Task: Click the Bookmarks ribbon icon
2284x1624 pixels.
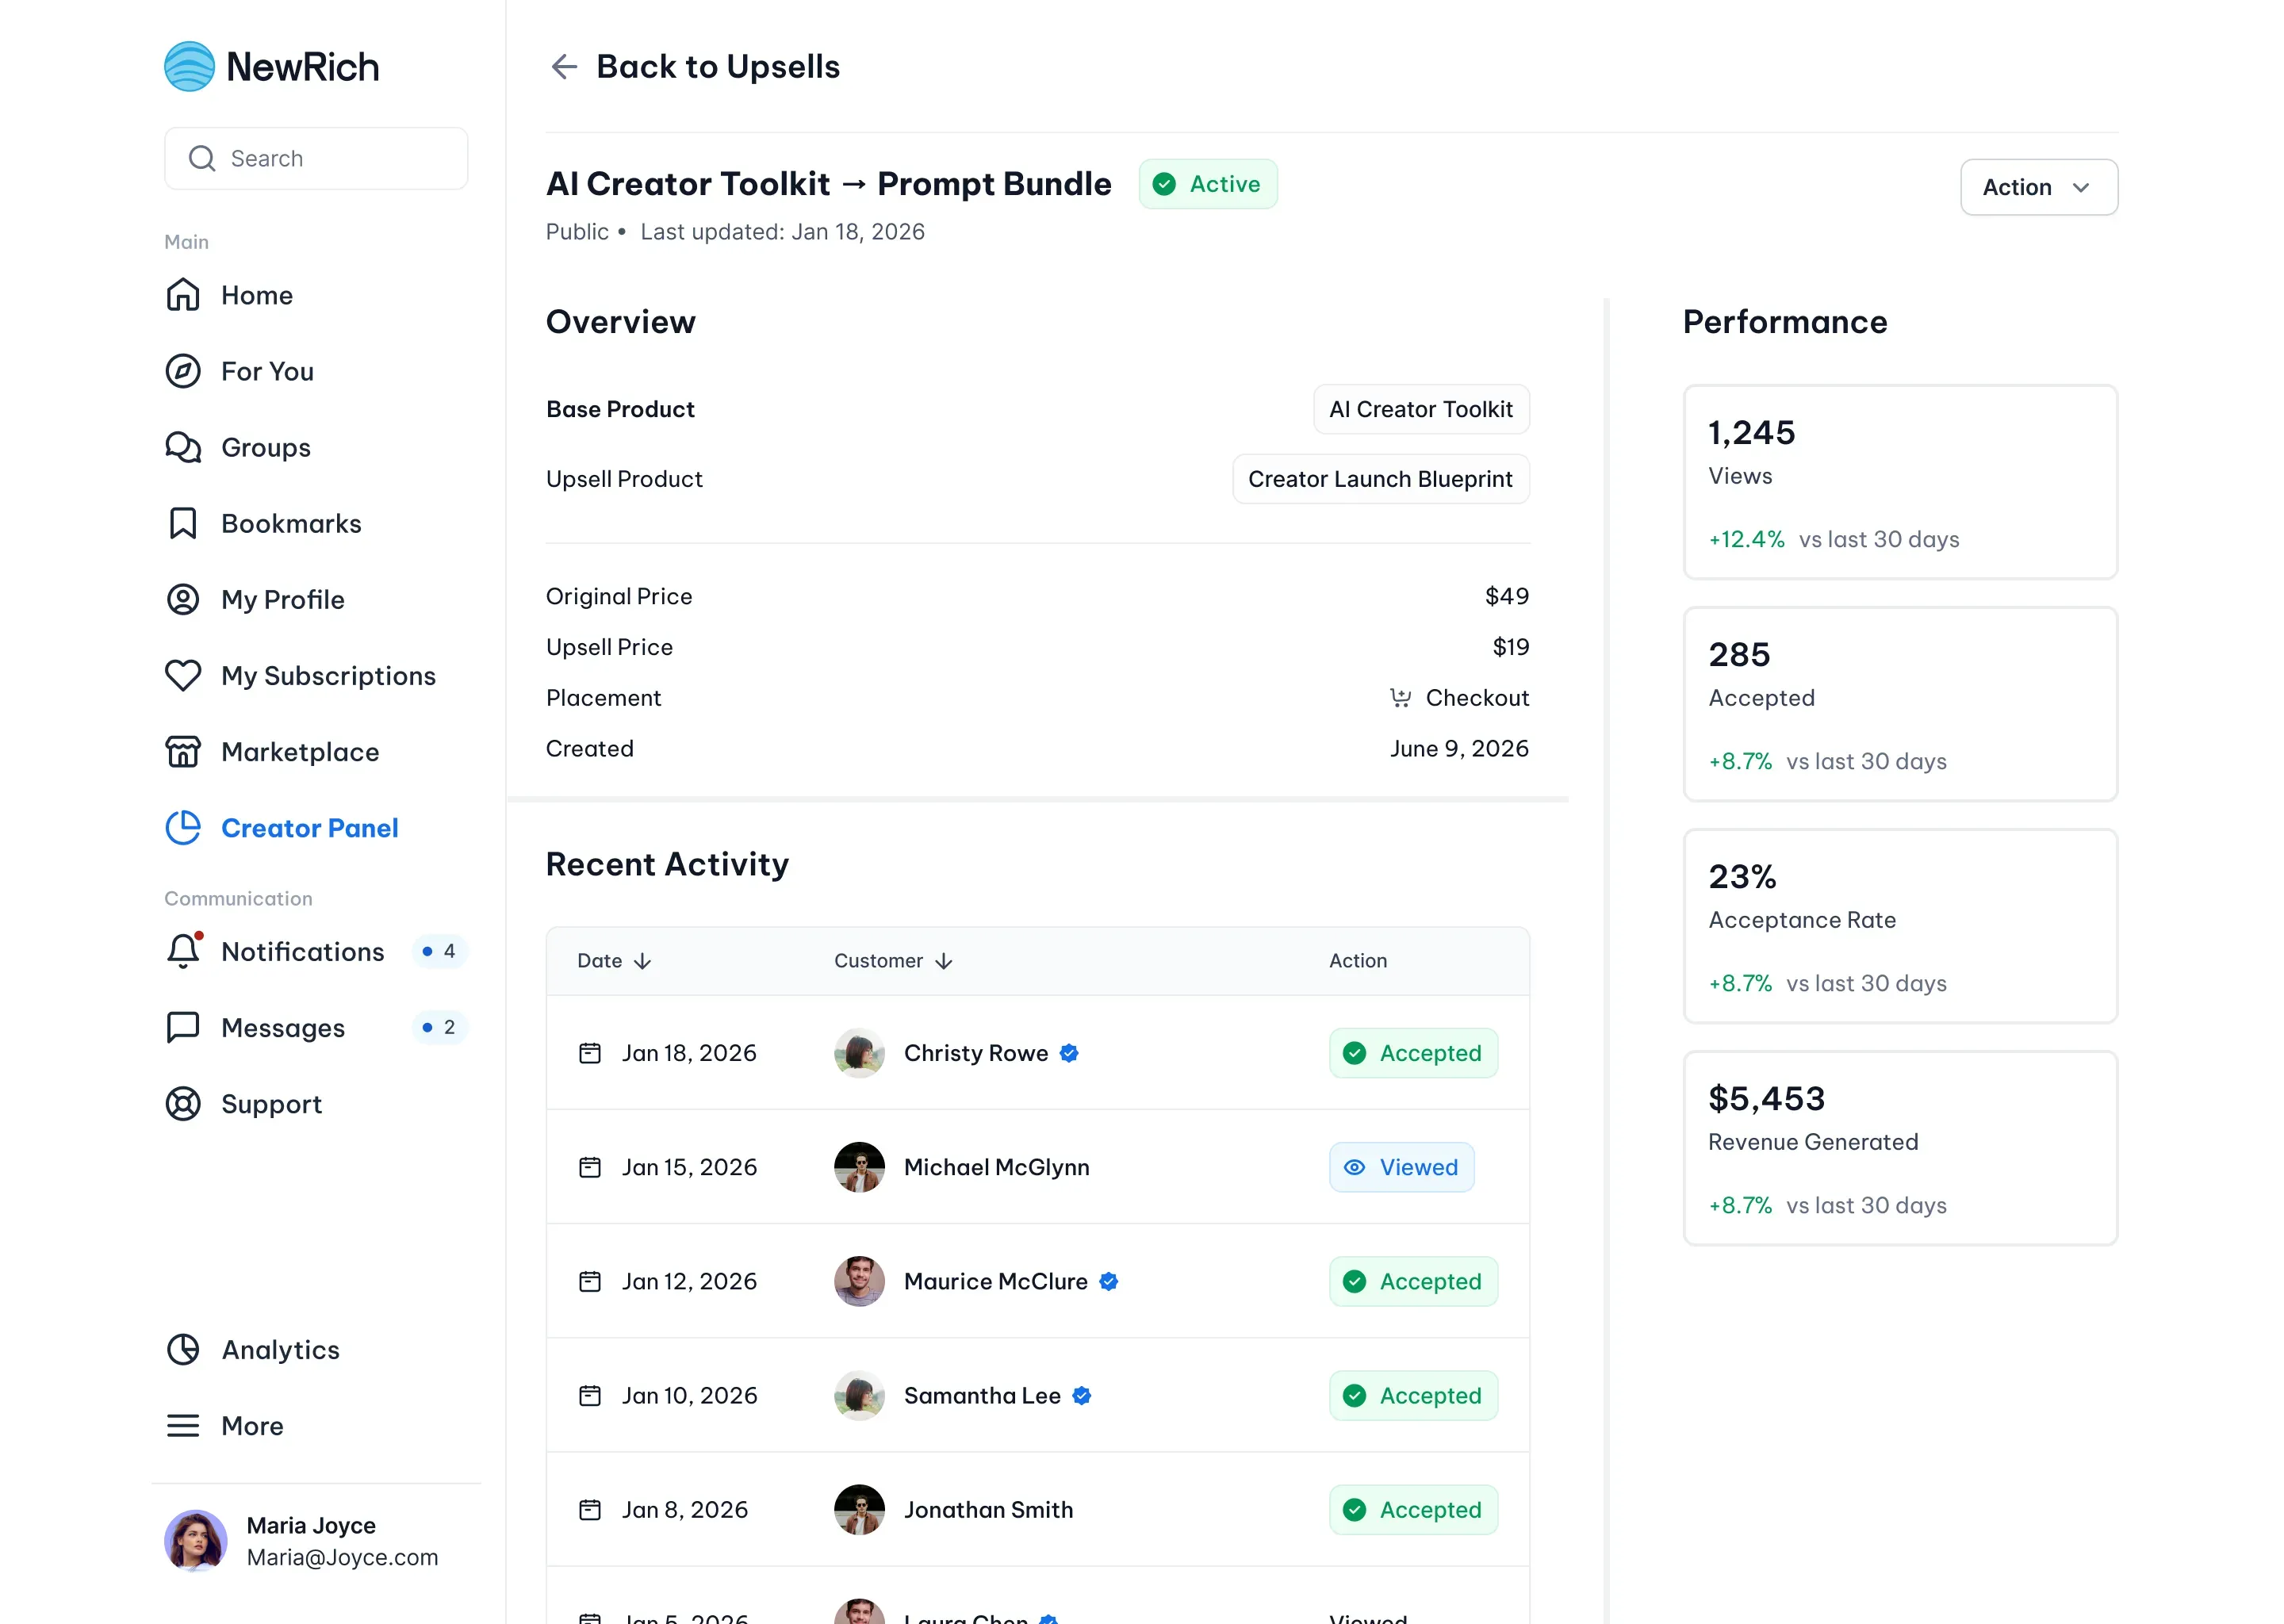Action: pos(183,523)
